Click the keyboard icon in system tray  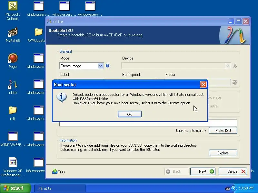[228, 188]
